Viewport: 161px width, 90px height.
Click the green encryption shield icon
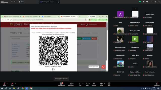(140, 2)
